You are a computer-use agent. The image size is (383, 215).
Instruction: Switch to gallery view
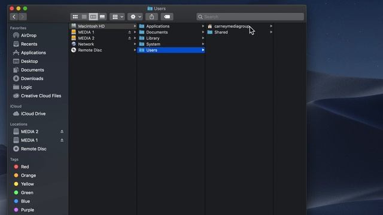(102, 17)
